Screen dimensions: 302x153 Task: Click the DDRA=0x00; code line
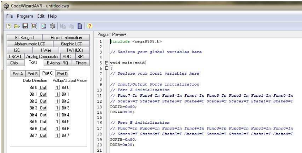(122, 112)
